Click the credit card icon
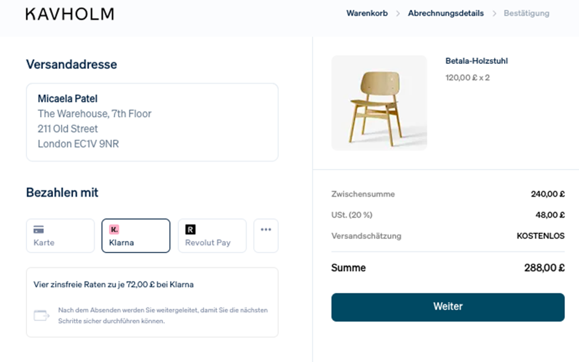The image size is (579, 362). [39, 229]
